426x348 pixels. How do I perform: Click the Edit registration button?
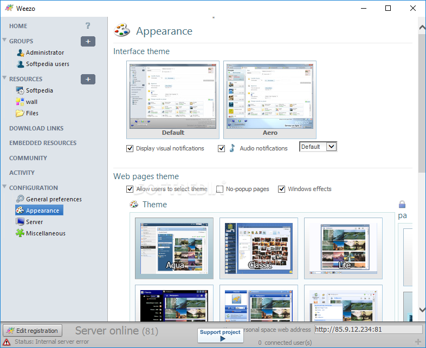tap(33, 331)
